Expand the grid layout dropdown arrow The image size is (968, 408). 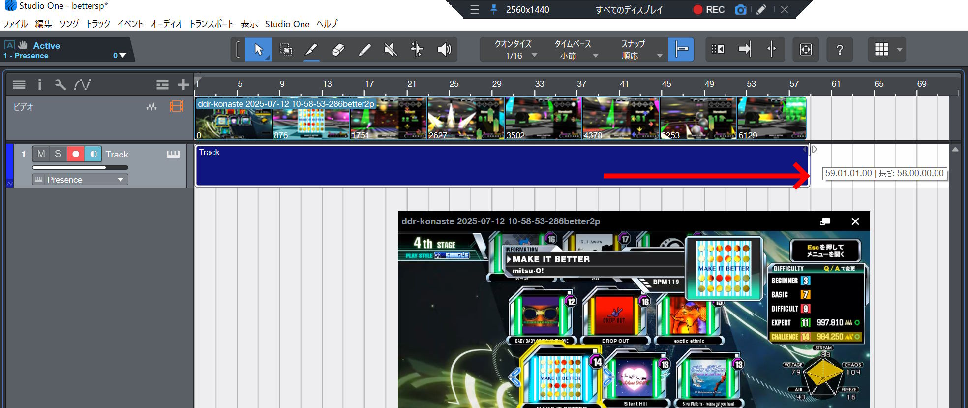[x=900, y=50]
